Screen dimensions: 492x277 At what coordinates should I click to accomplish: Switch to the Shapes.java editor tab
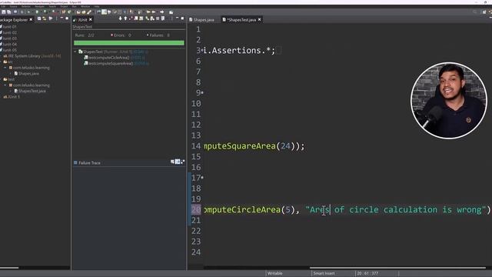(201, 20)
